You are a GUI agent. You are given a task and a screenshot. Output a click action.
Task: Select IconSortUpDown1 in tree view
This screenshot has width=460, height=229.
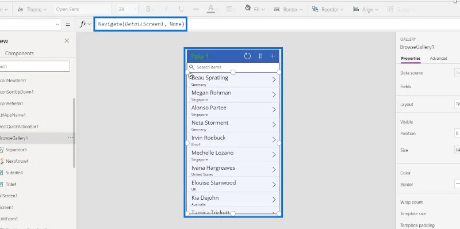tap(17, 92)
